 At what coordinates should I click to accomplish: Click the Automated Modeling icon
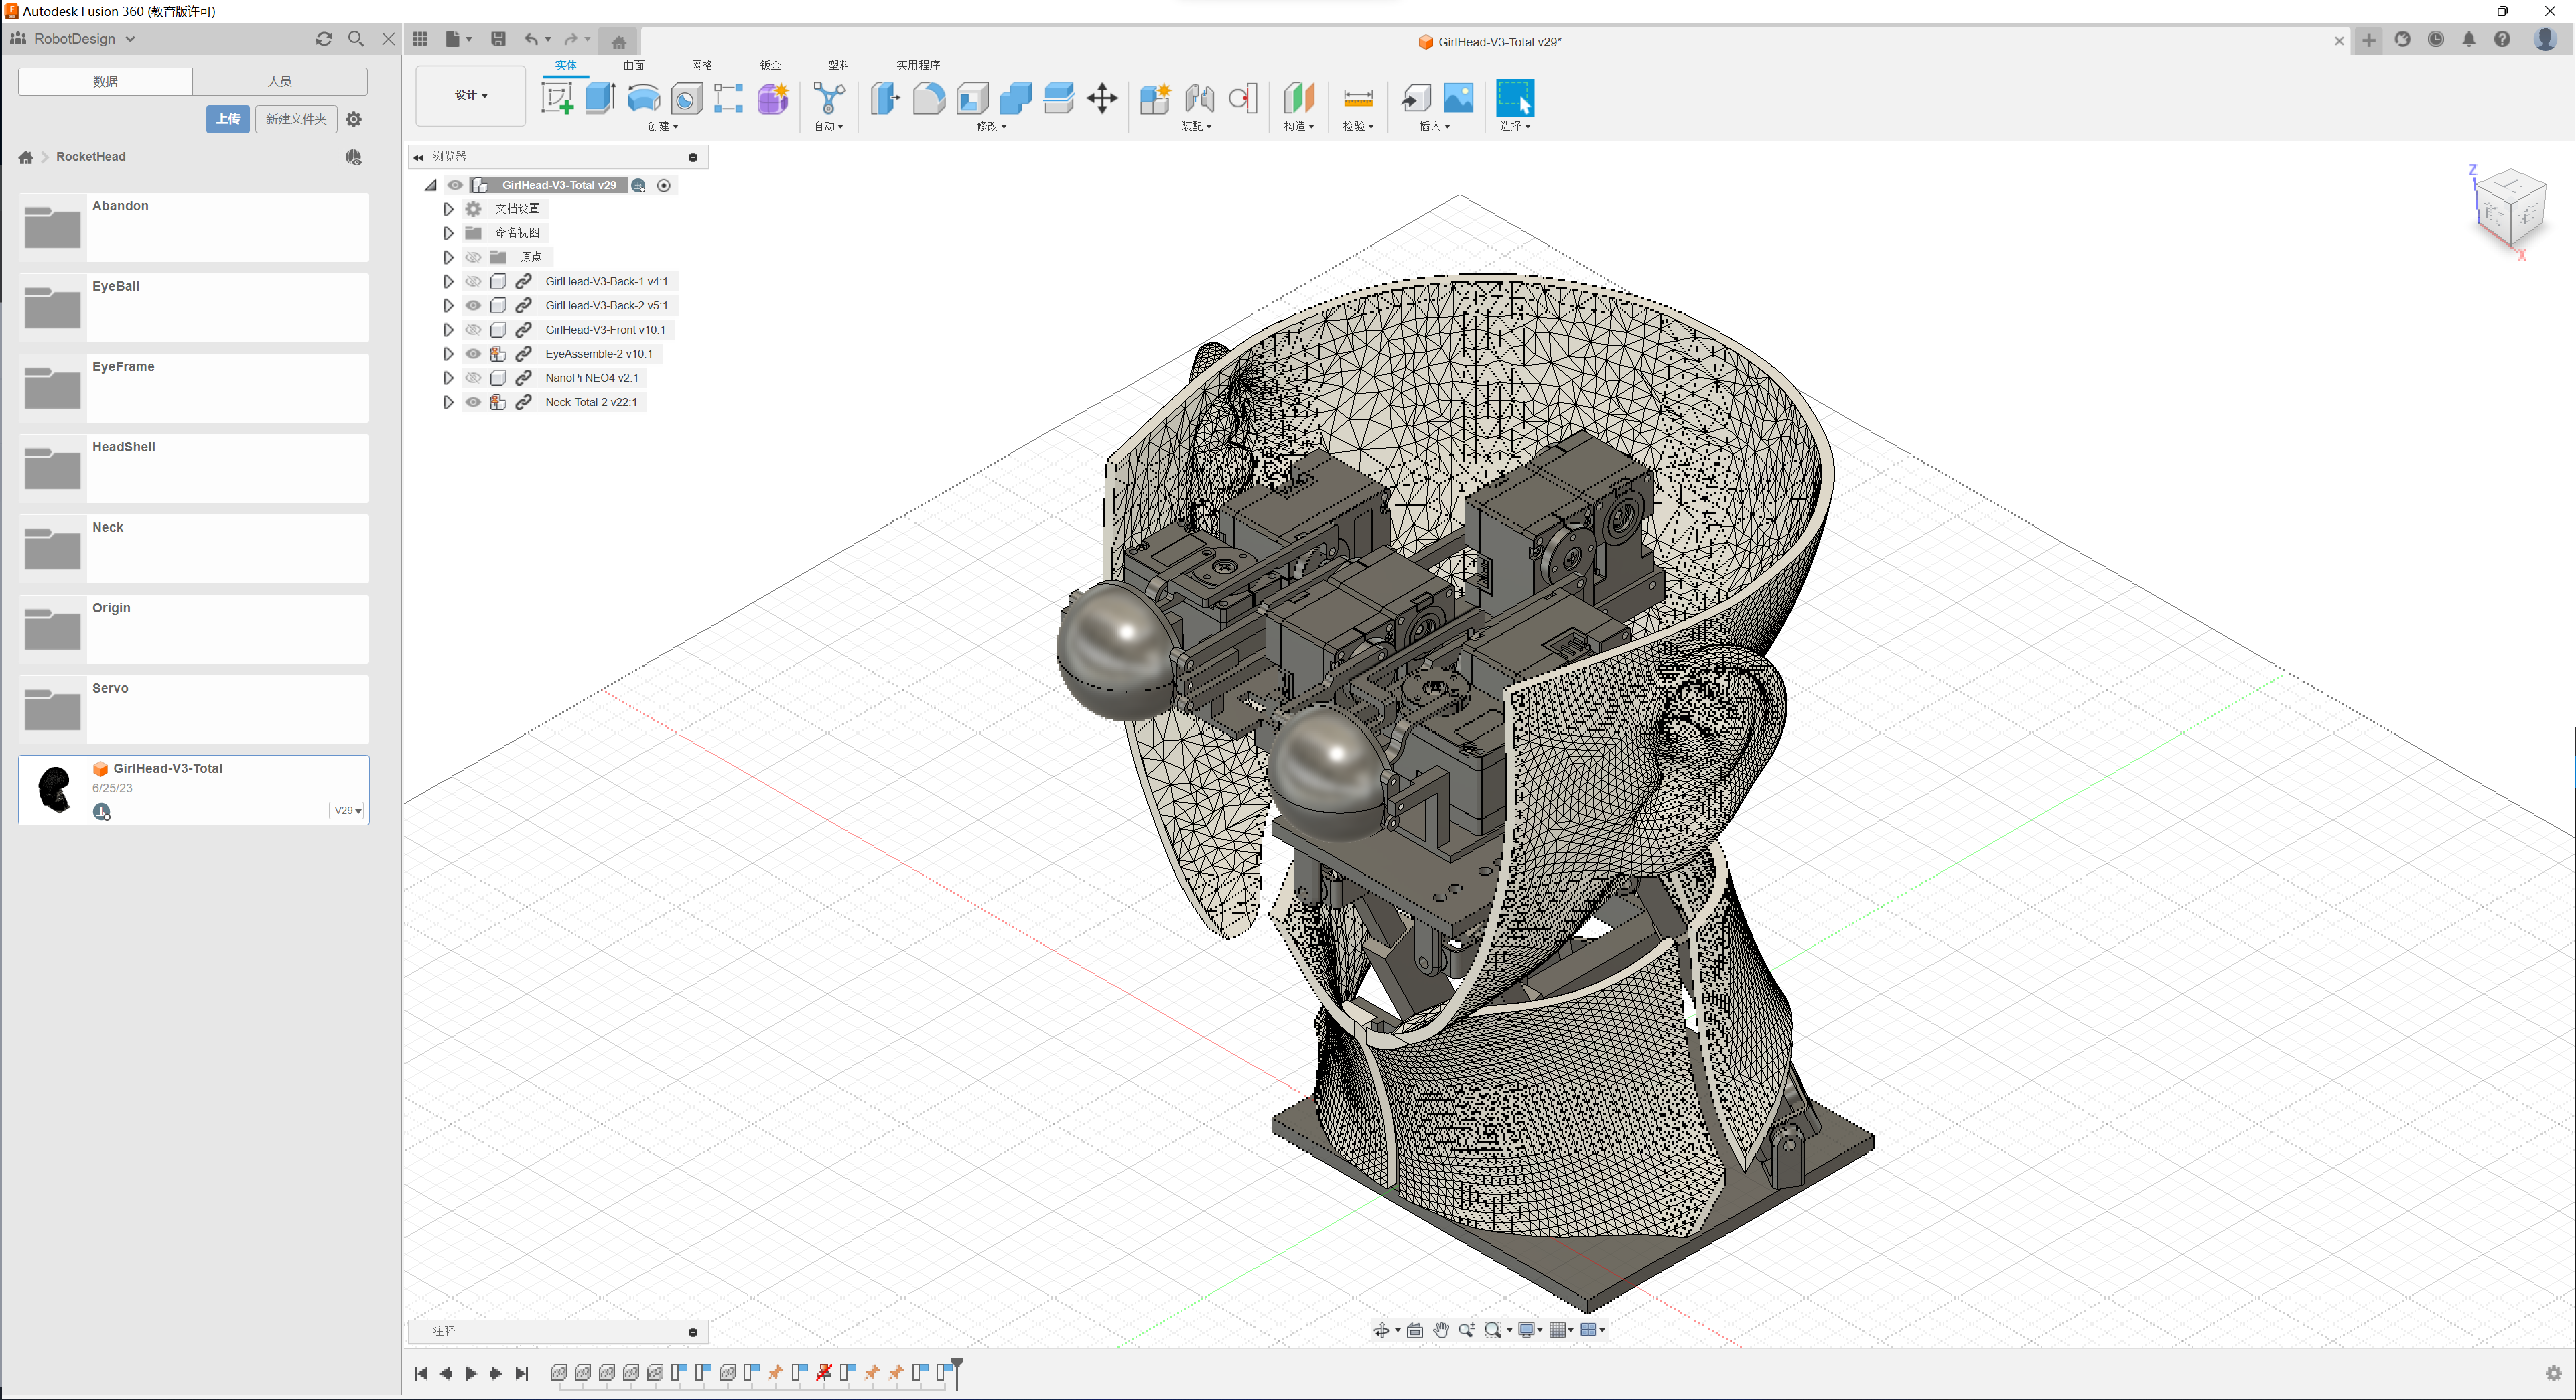click(x=829, y=98)
